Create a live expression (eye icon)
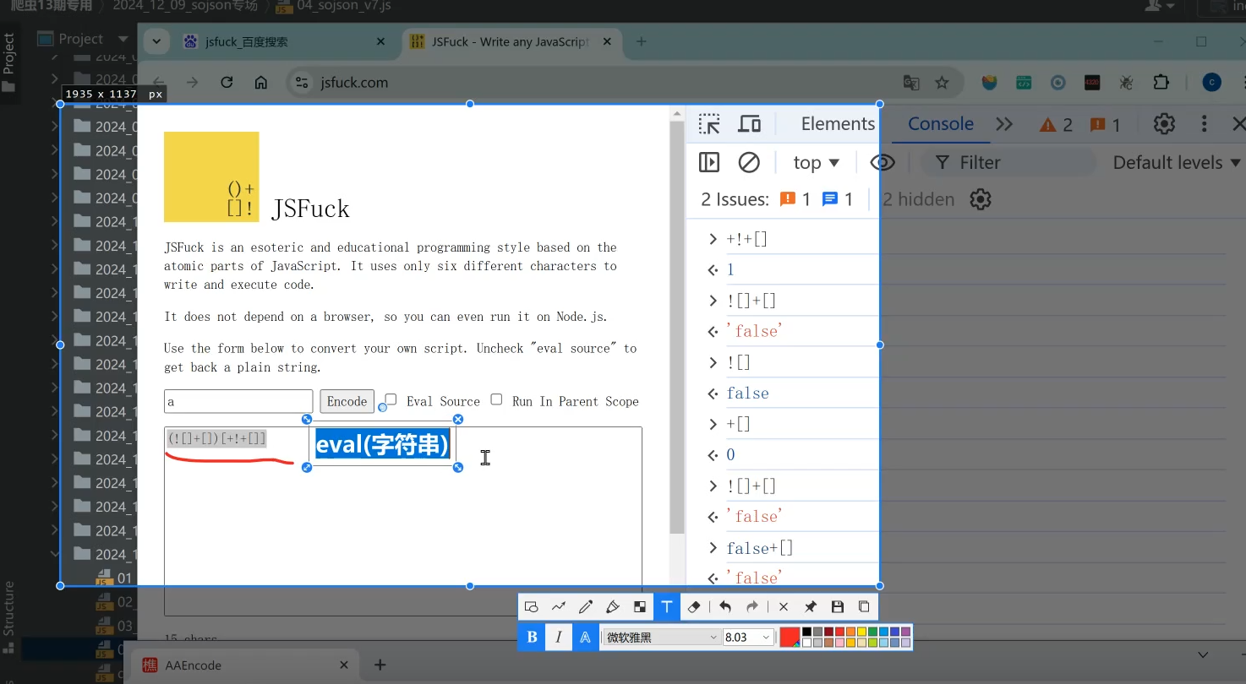The width and height of the screenshot is (1246, 684). click(883, 162)
